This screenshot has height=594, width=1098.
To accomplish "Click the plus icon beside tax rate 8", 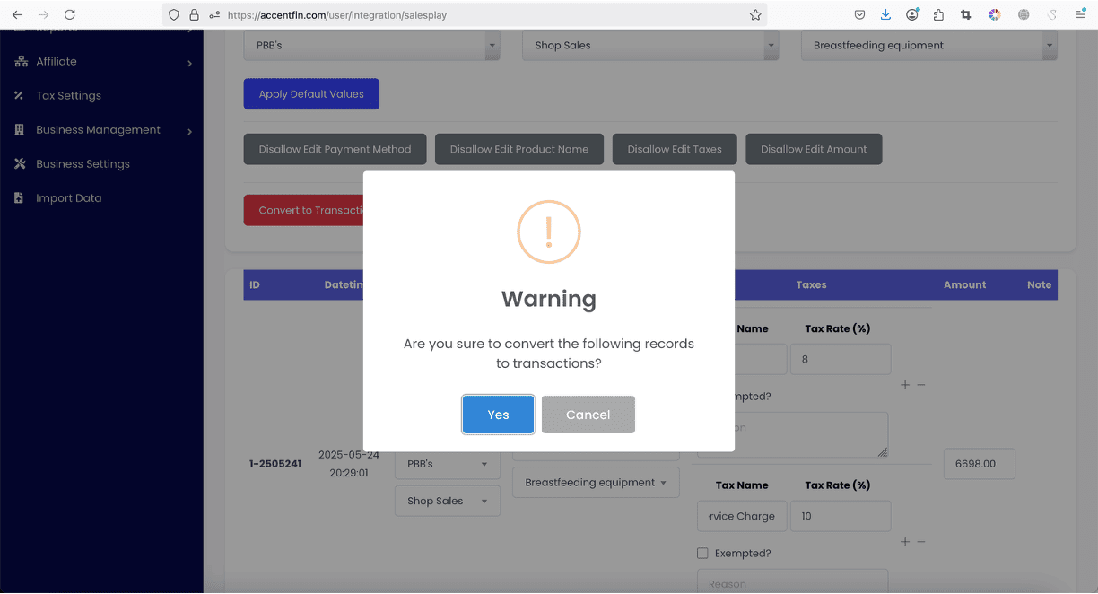I will pyautogui.click(x=905, y=385).
